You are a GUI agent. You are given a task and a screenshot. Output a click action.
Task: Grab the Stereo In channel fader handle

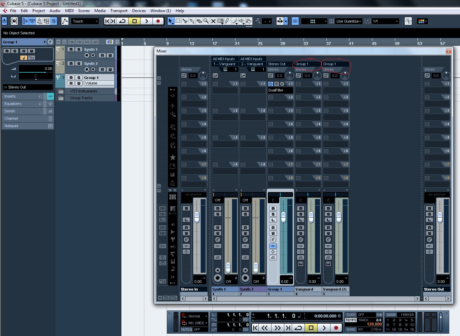[x=197, y=217]
